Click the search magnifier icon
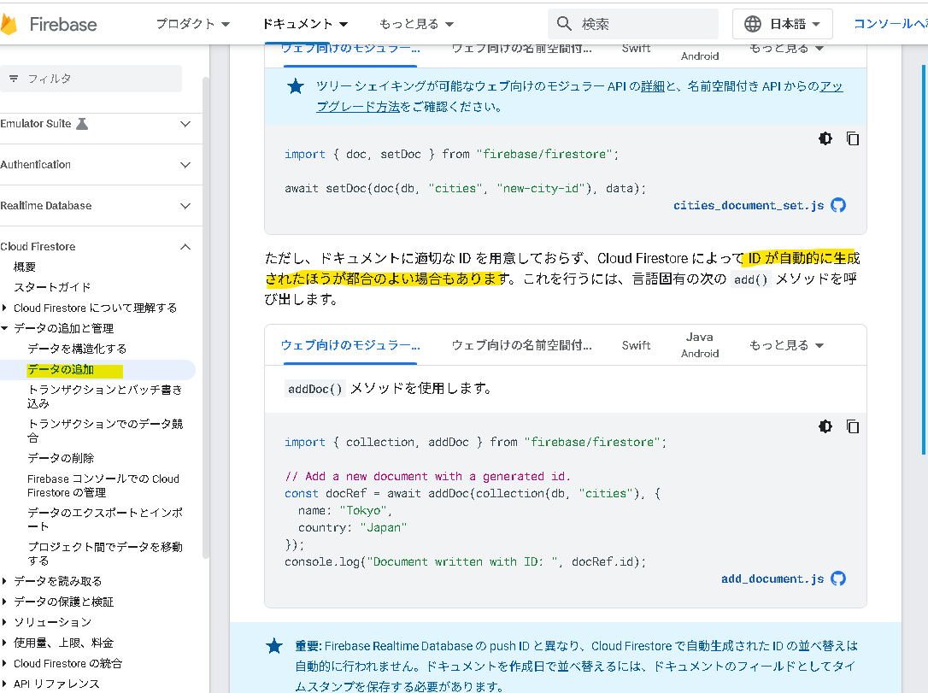This screenshot has height=693, width=928. [x=564, y=24]
